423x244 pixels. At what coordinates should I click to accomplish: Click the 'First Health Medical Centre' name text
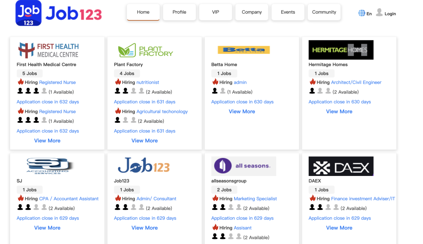(x=46, y=65)
